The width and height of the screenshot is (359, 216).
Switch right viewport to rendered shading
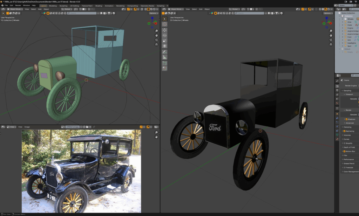tap(328, 9)
